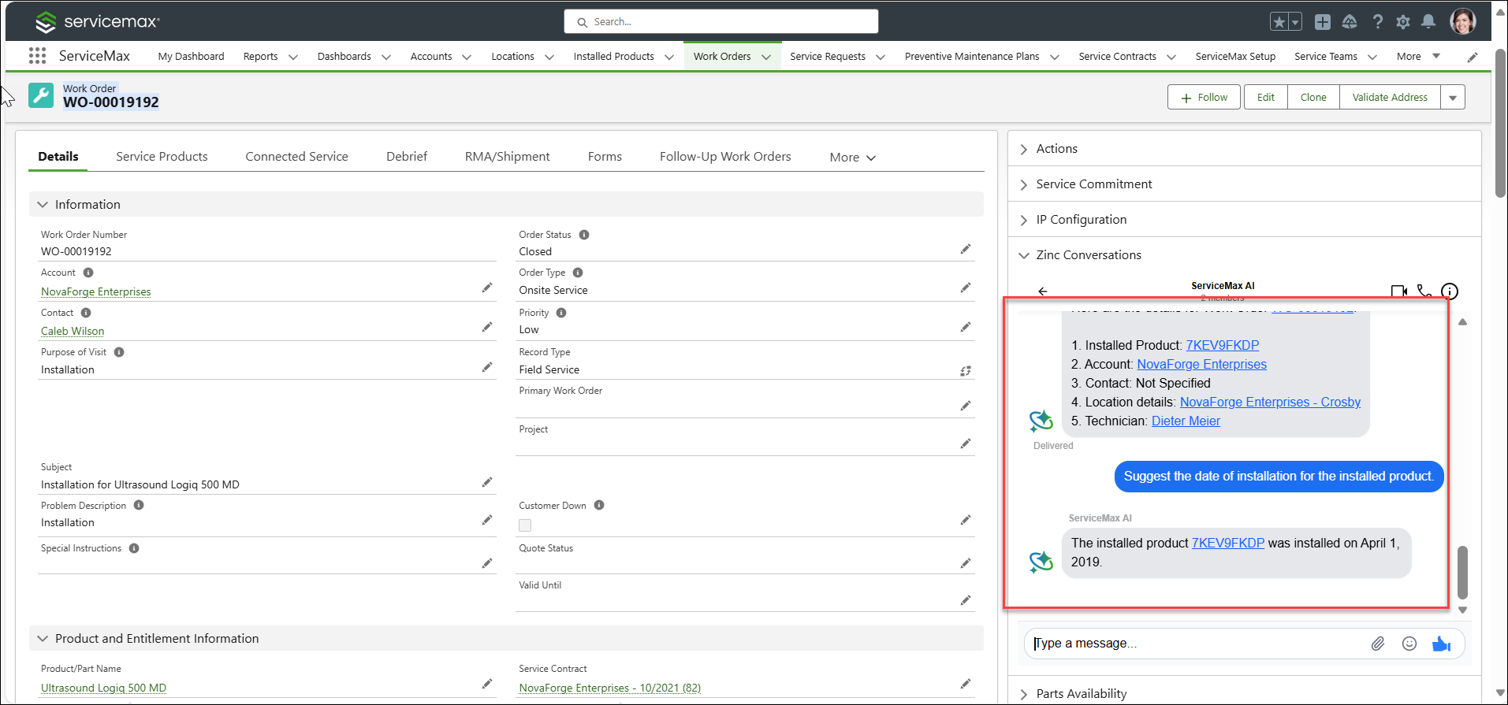Viewport: 1508px width, 705px height.
Task: Edit the Priority pencil icon
Action: (966, 328)
